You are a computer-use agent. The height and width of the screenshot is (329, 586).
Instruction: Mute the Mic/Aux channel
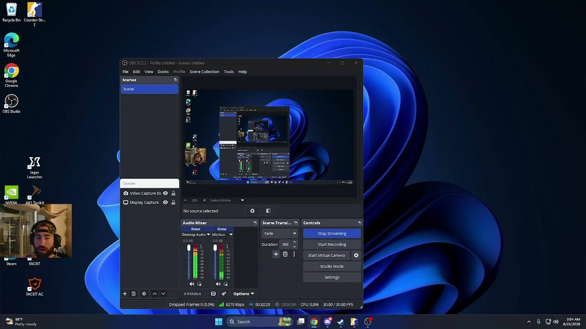tap(218, 284)
